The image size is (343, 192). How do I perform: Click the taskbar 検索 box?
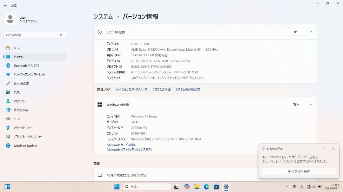click(x=147, y=187)
